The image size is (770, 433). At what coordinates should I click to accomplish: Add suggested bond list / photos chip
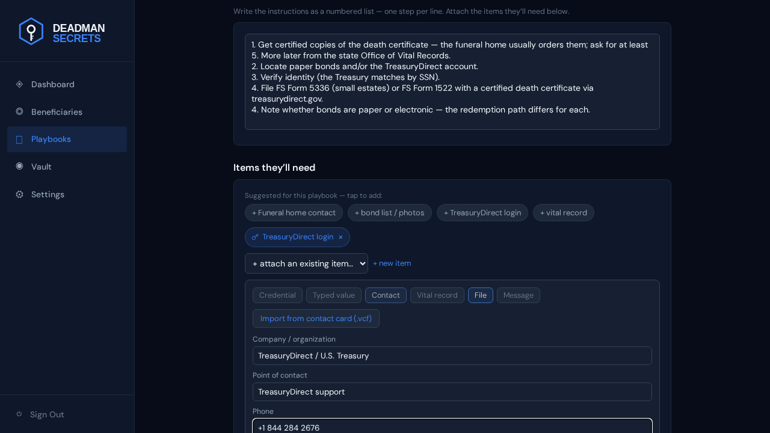390,212
